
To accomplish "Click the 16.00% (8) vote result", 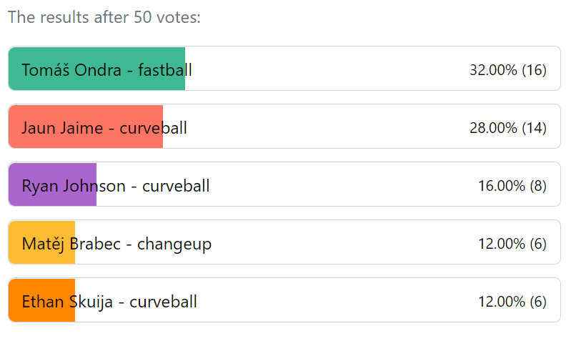I will pyautogui.click(x=512, y=186).
